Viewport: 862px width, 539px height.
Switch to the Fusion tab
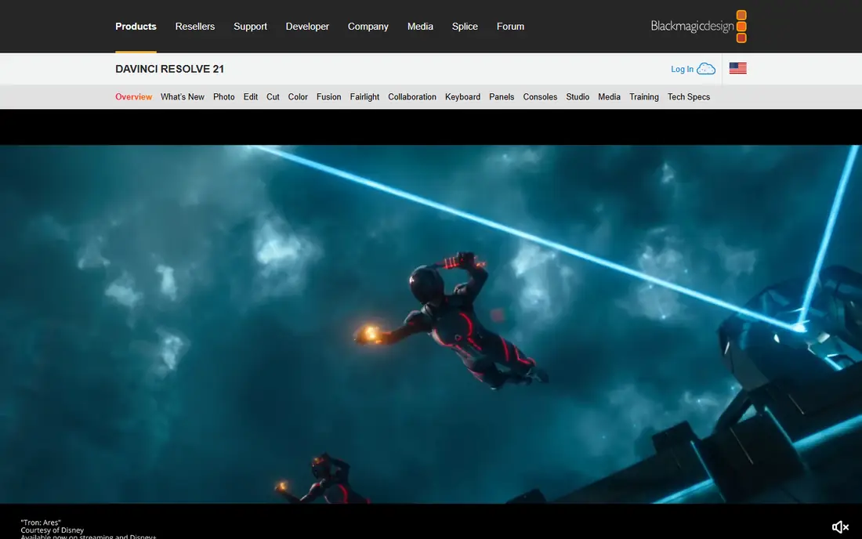pos(329,96)
